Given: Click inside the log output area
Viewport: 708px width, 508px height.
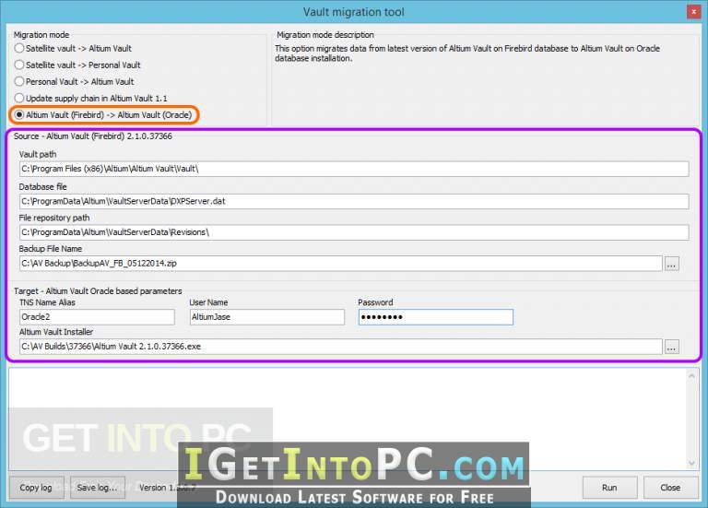Looking at the screenshot, I should coord(348,419).
